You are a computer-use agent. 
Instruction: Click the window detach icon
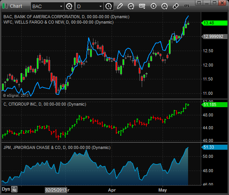pyautogui.click(x=199, y=3)
